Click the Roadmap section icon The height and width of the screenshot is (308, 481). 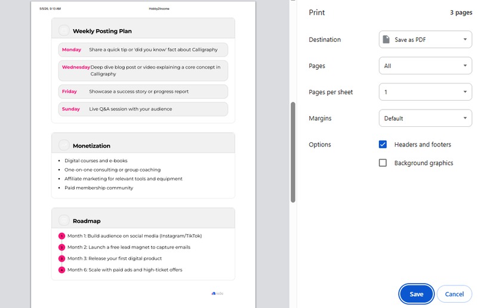(x=64, y=220)
